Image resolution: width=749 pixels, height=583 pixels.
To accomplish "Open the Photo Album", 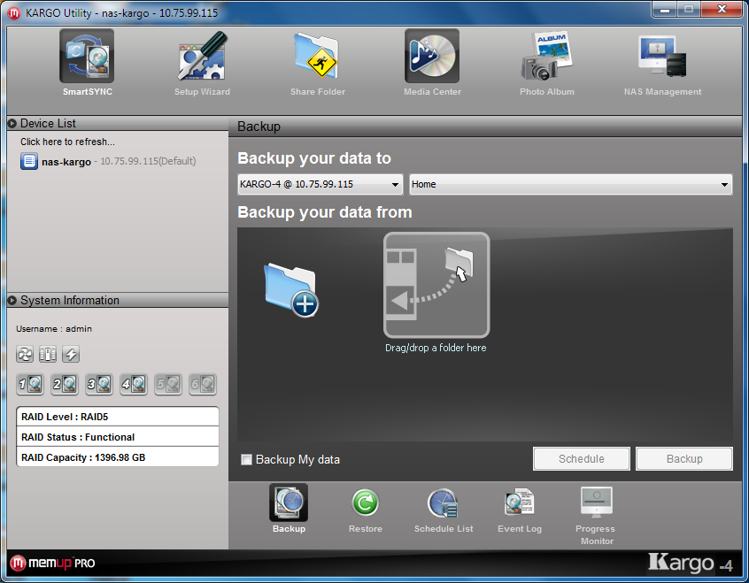I will (547, 63).
